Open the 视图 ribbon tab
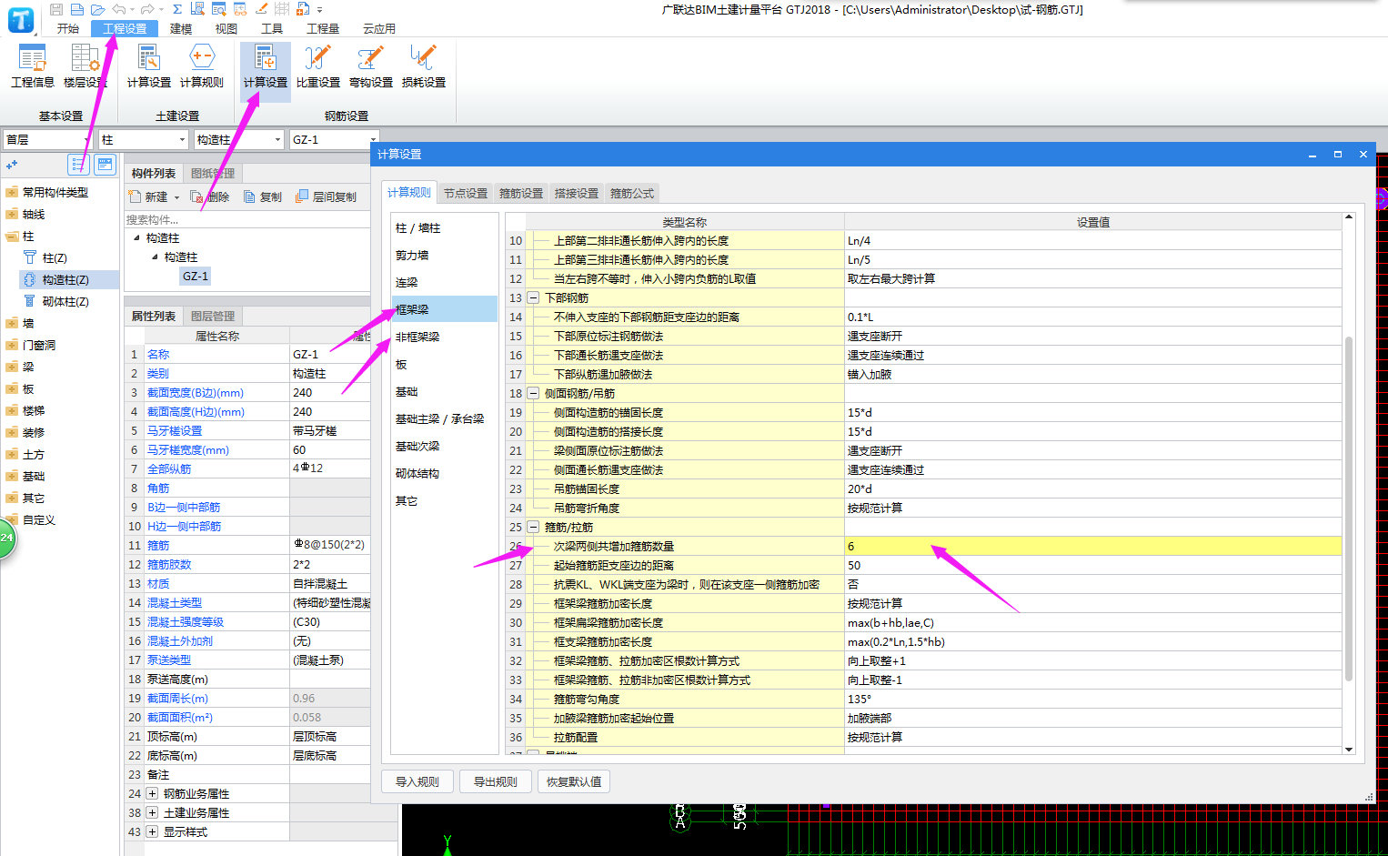 click(226, 29)
